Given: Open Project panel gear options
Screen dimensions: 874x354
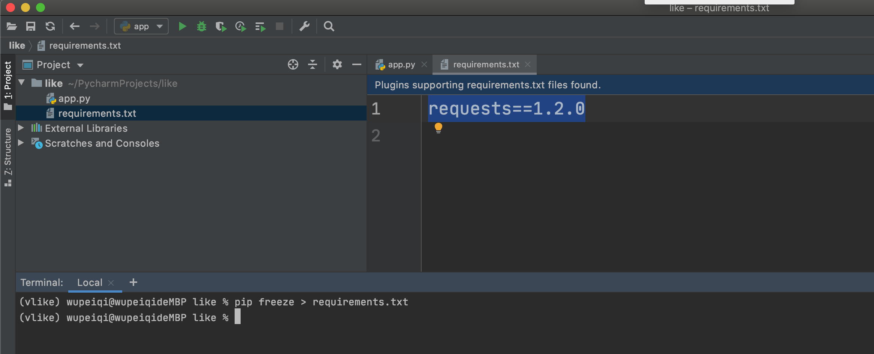Looking at the screenshot, I should (337, 65).
